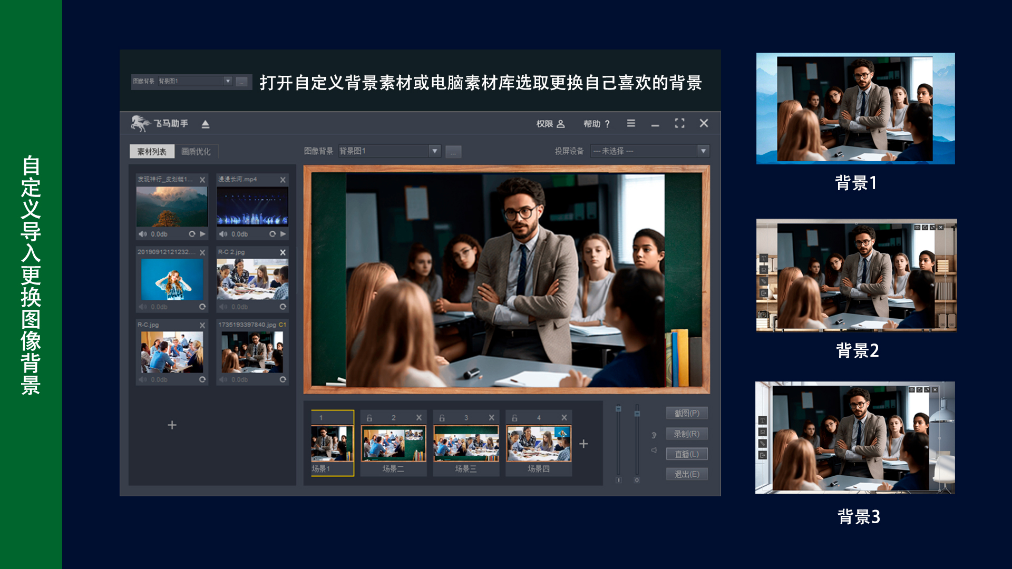Click the left vertical volume slider handle
Viewport: 1012px width, 569px height.
618,409
